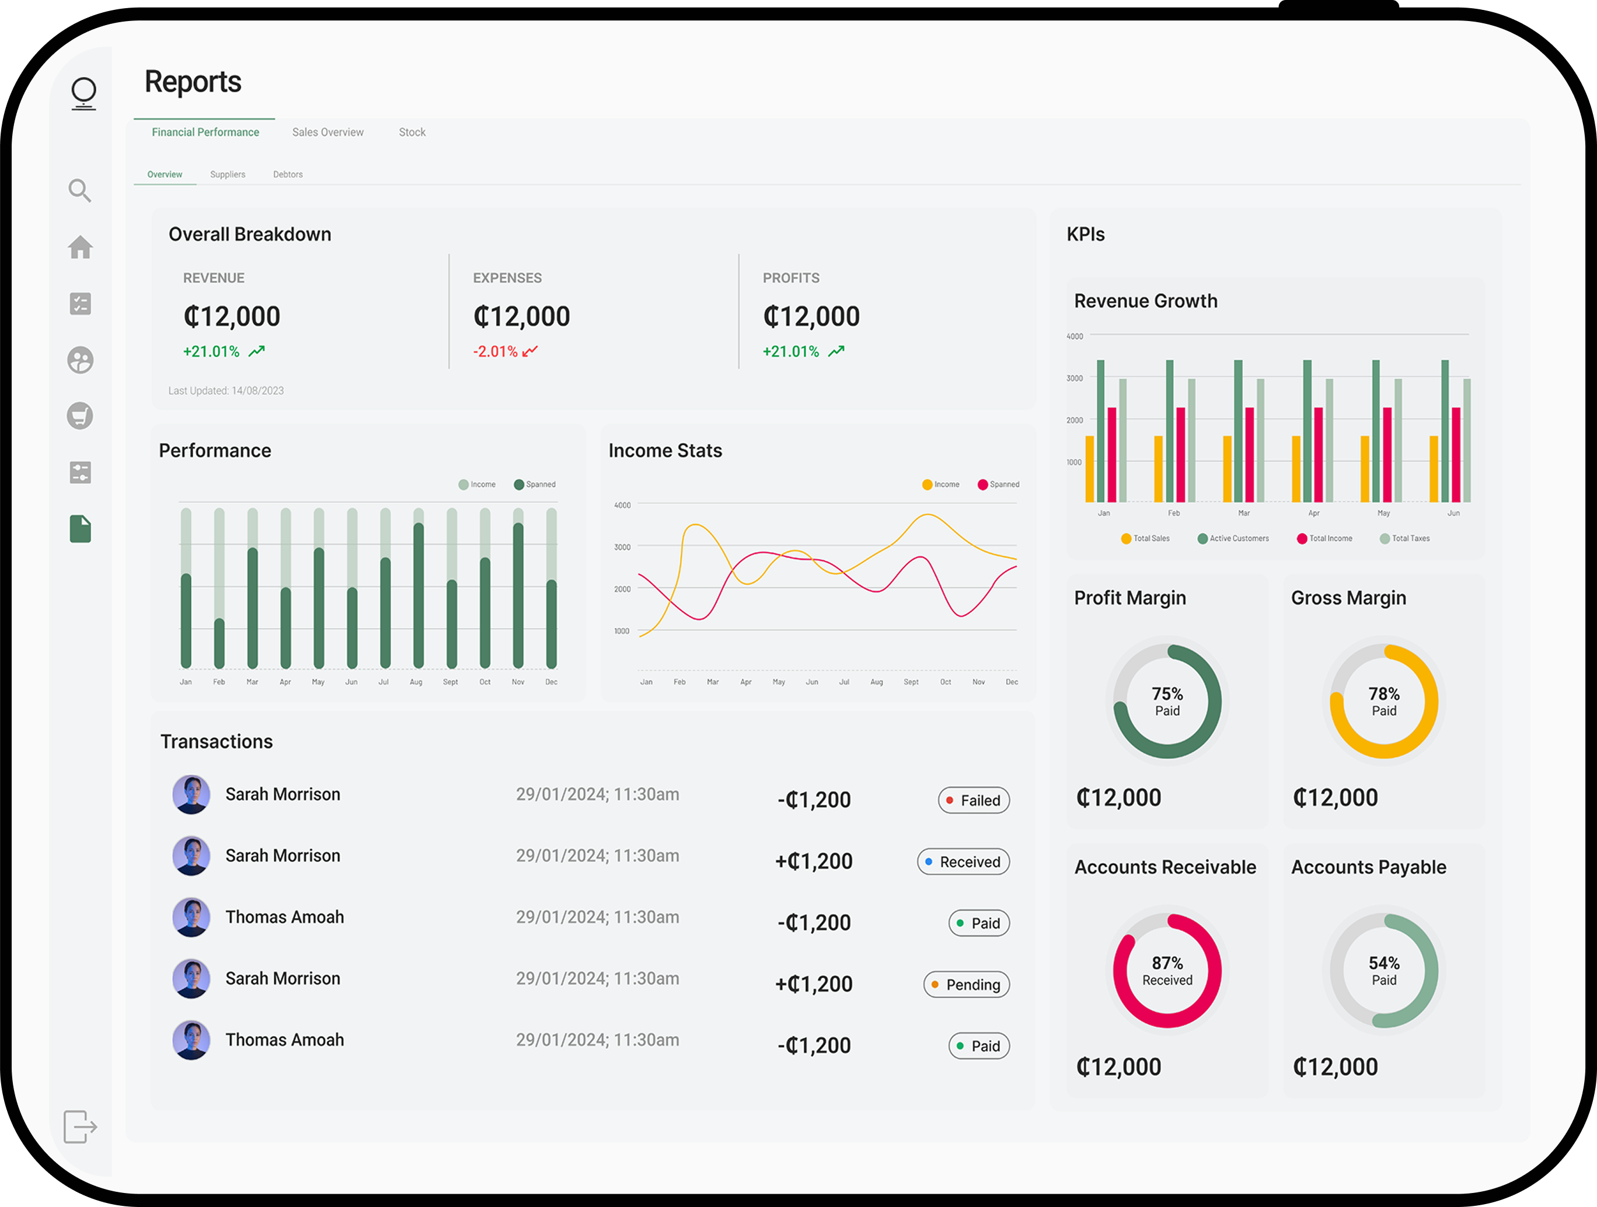The image size is (1597, 1207).
Task: Click the app logo at sidebar top
Action: pos(83,94)
